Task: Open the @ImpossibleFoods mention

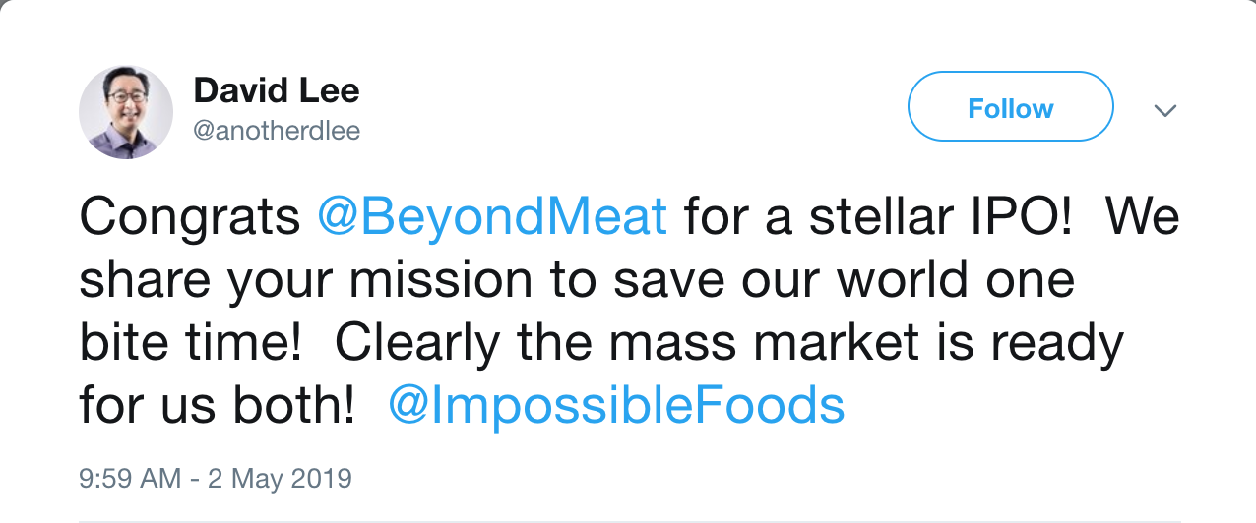Action: coord(616,405)
